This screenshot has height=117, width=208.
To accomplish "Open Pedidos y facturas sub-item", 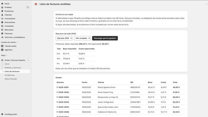I will [x=13, y=68].
